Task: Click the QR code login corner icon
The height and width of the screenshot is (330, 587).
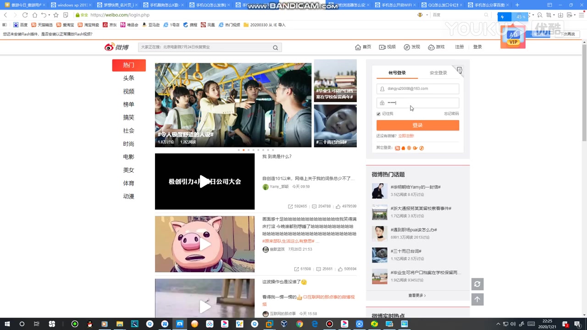Action: tap(460, 70)
